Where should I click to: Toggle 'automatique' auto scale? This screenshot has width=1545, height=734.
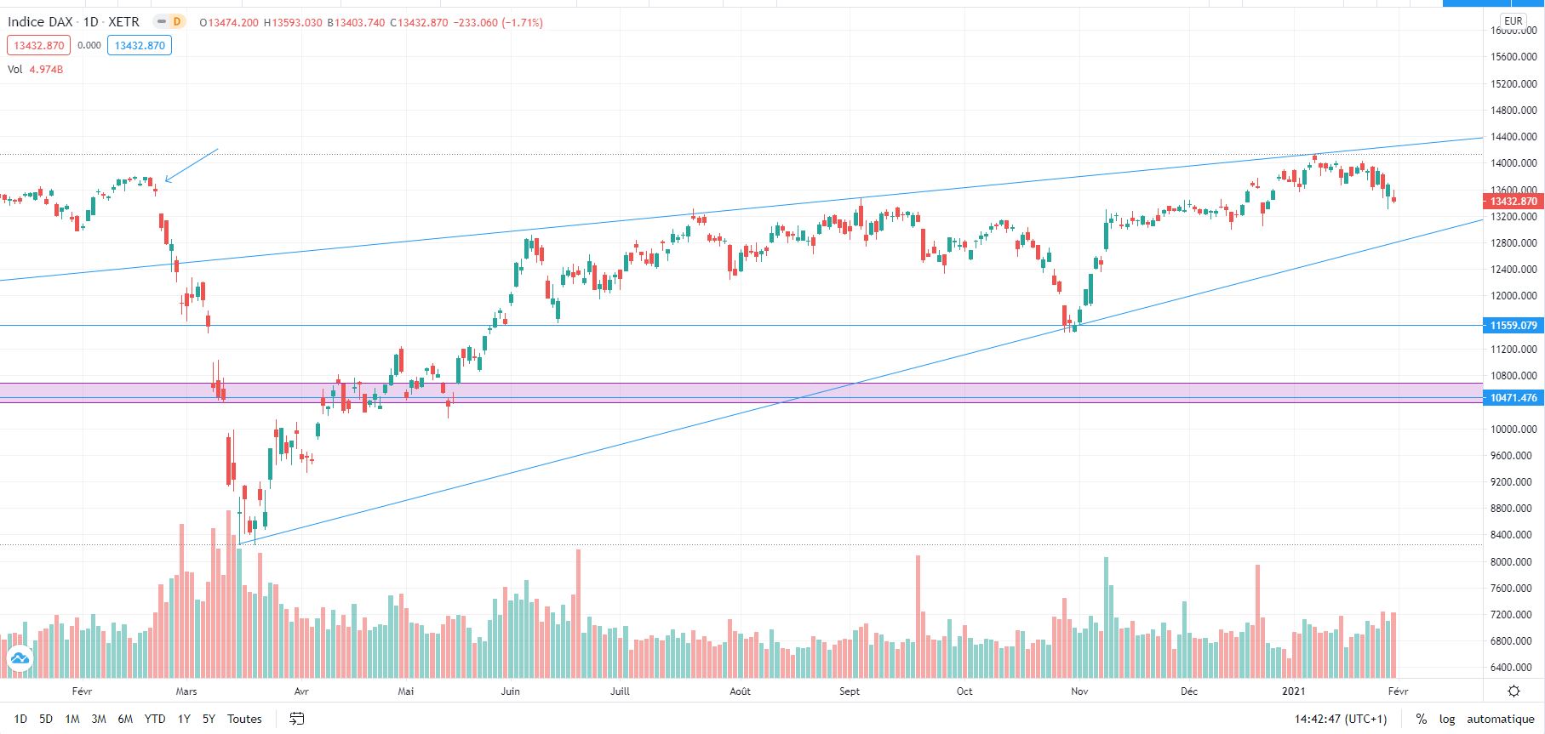[x=1500, y=719]
